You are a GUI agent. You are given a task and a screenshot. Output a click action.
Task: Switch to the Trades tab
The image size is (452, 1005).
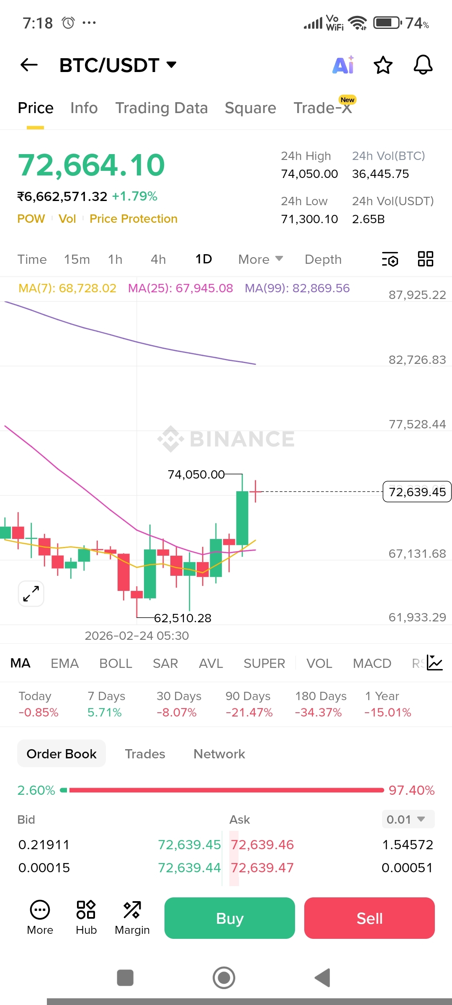coord(145,754)
